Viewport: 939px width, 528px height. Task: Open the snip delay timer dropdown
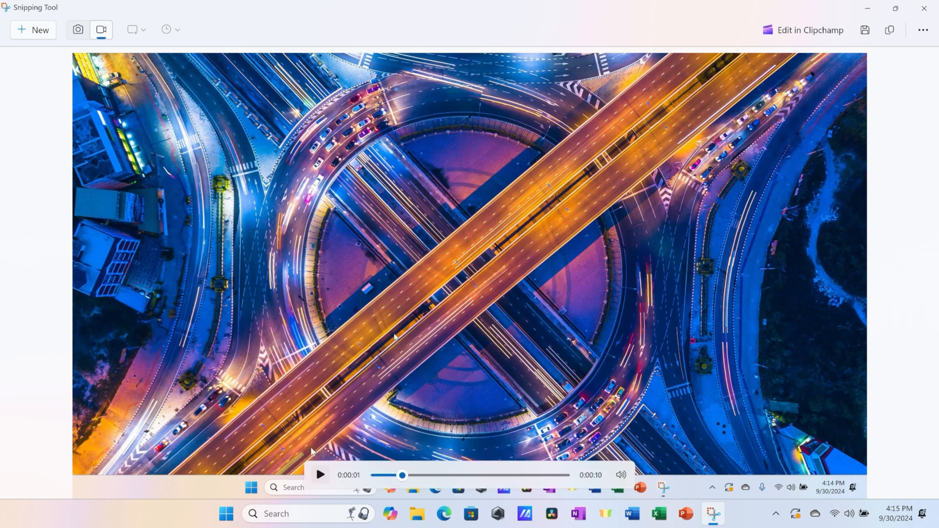click(x=170, y=29)
